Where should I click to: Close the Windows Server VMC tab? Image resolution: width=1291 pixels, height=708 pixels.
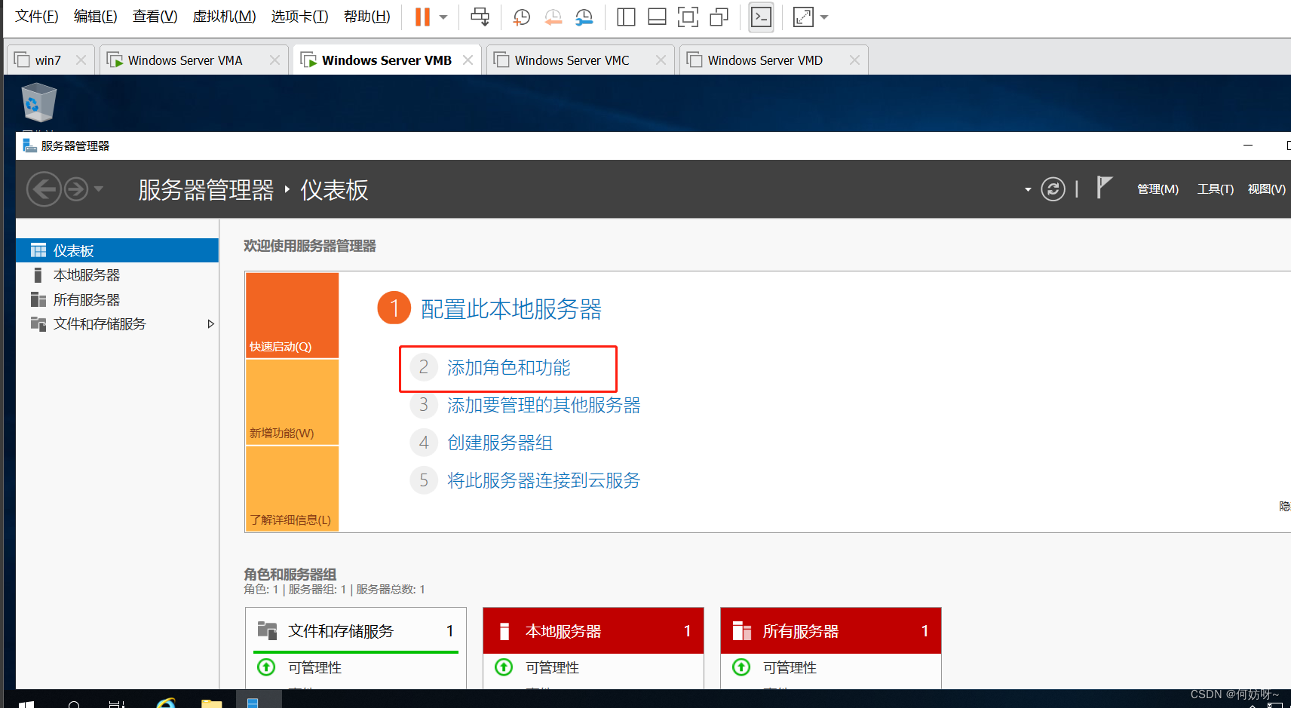point(661,60)
